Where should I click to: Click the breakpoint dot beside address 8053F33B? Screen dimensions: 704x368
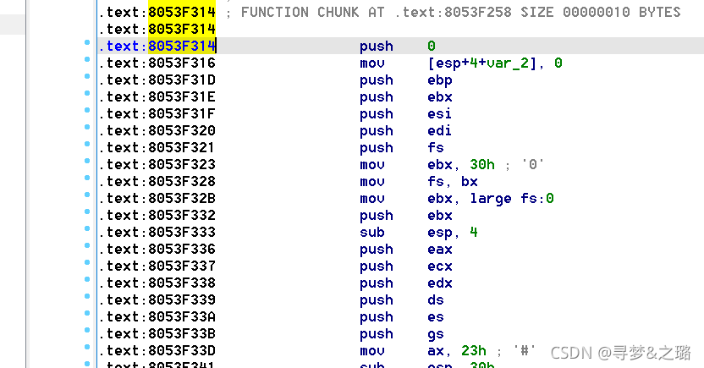87,330
